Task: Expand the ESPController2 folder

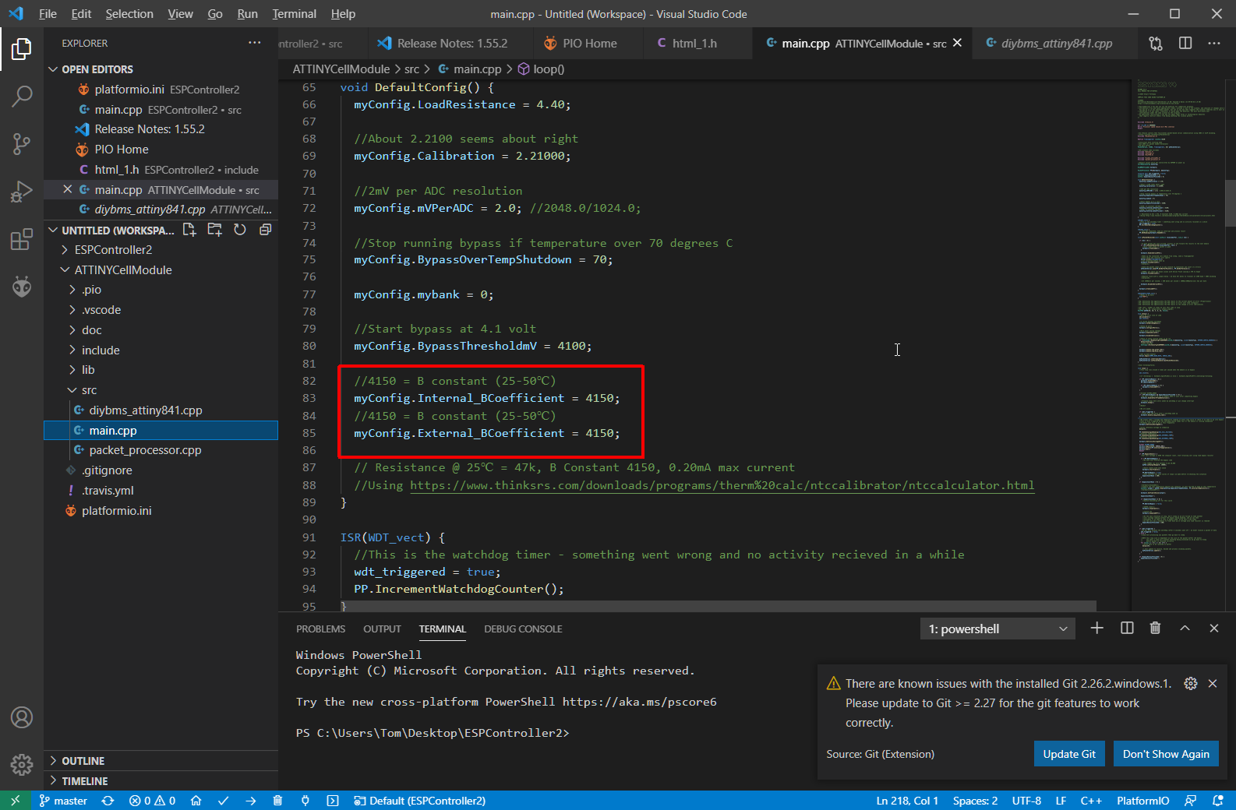Action: 113,250
